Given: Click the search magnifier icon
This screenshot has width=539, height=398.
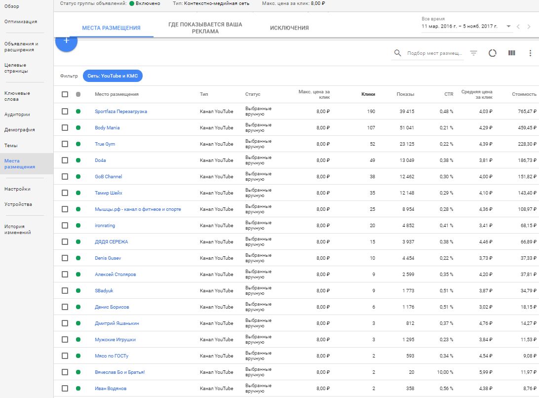Looking at the screenshot, I should click(x=398, y=53).
